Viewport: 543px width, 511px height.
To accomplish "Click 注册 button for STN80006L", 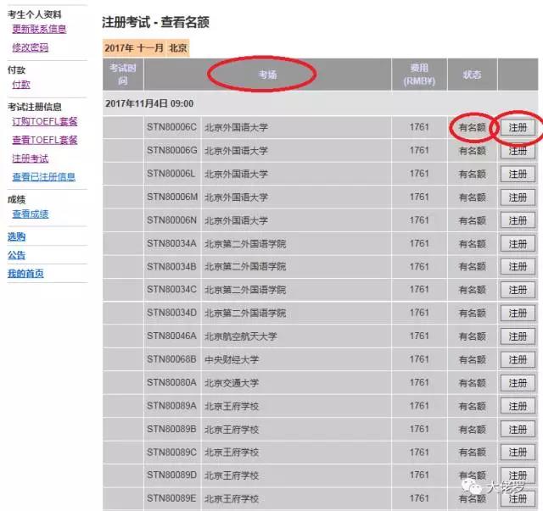I will coord(518,174).
